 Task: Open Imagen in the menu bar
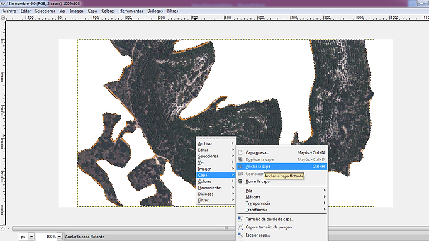click(76, 11)
